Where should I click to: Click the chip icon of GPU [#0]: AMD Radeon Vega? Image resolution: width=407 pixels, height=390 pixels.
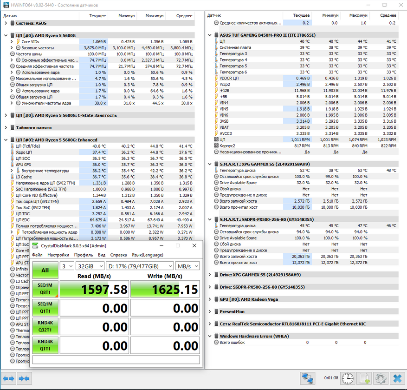[216, 299]
